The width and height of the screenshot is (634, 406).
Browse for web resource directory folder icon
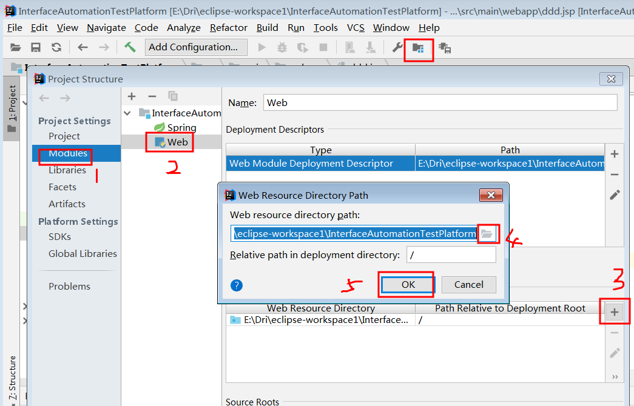click(487, 233)
